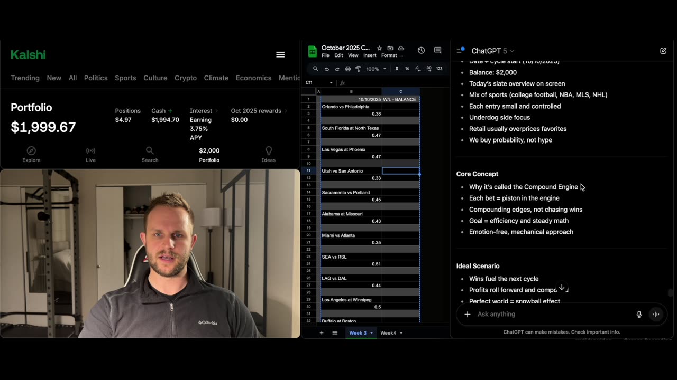The width and height of the screenshot is (677, 380).
Task: Open the Explore compass icon in Kalshi
Action: point(31,150)
